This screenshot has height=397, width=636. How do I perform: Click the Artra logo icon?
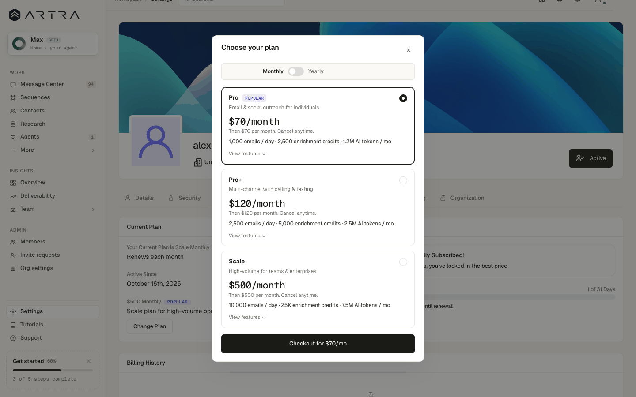(15, 15)
